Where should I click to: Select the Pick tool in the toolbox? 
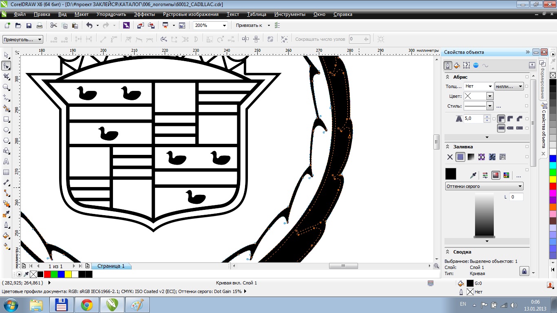point(6,55)
